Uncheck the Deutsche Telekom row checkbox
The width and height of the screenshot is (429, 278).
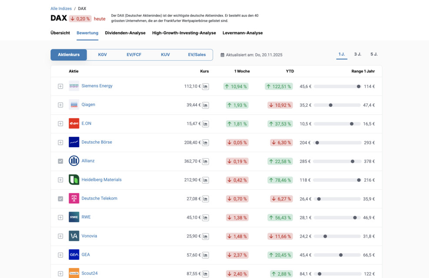pos(60,199)
